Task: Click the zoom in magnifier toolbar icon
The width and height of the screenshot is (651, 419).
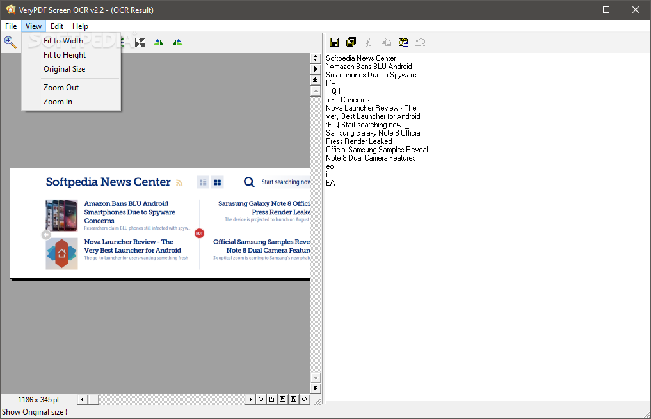Action: pos(10,42)
